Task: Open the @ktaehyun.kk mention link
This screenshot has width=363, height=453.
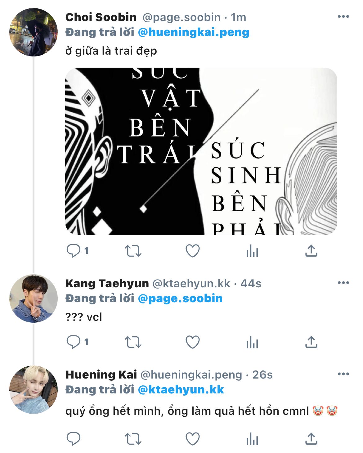Action: click(x=181, y=390)
